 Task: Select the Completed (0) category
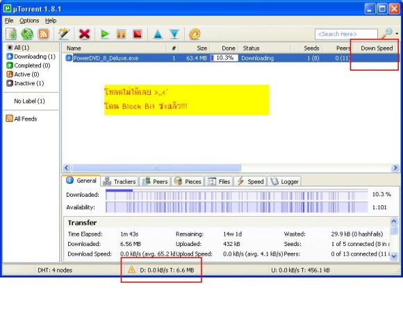(x=28, y=66)
